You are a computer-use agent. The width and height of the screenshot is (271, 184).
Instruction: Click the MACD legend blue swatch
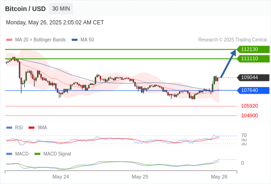pyautogui.click(x=9, y=154)
